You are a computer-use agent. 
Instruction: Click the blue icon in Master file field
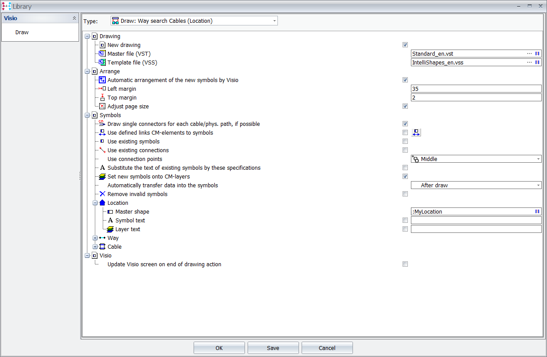pyautogui.click(x=537, y=54)
